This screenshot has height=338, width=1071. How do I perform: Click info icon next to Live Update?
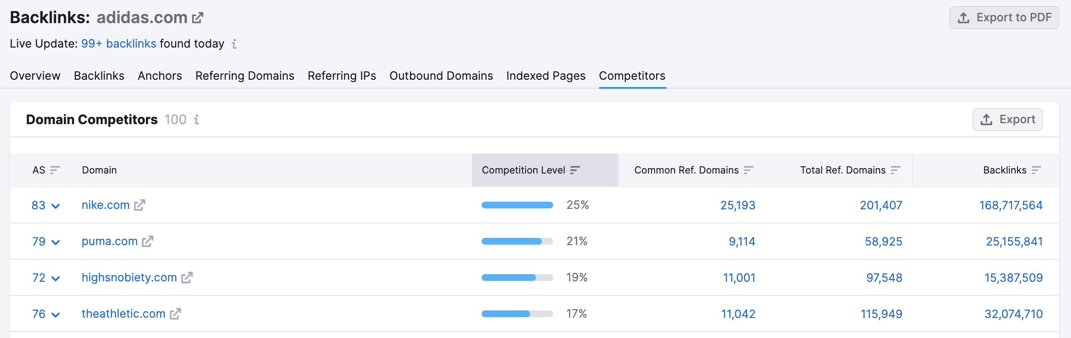tap(234, 44)
